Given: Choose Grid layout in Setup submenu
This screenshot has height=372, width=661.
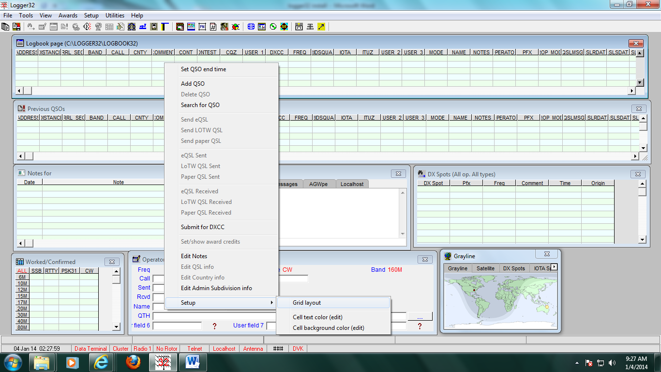Looking at the screenshot, I should point(333,303).
